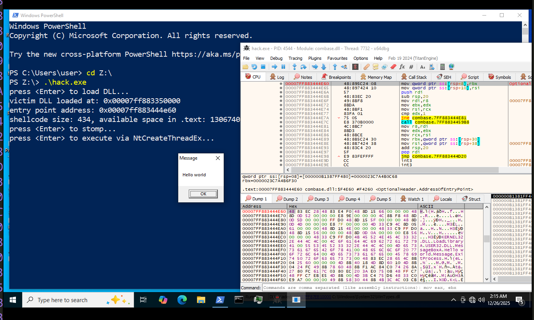
Task: Open File Explorer from the taskbar
Action: click(x=201, y=300)
